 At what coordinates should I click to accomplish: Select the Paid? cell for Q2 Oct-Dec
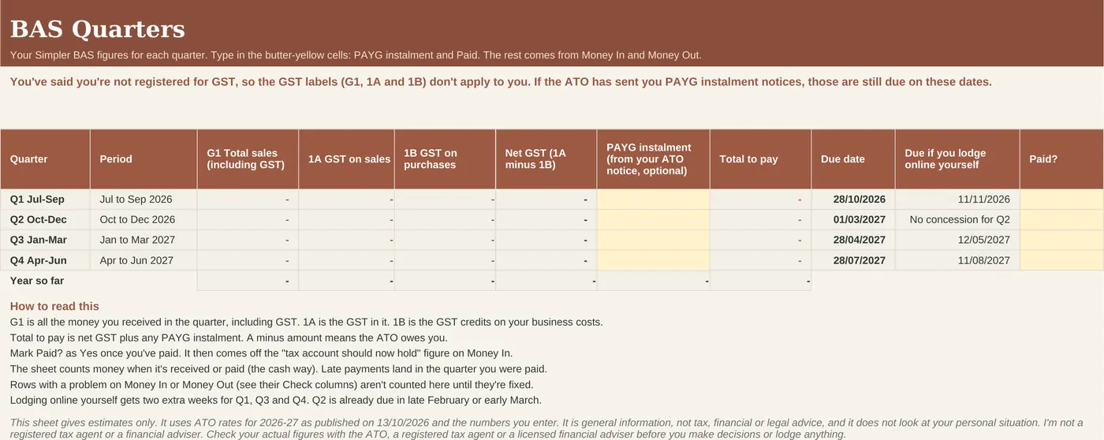1061,220
